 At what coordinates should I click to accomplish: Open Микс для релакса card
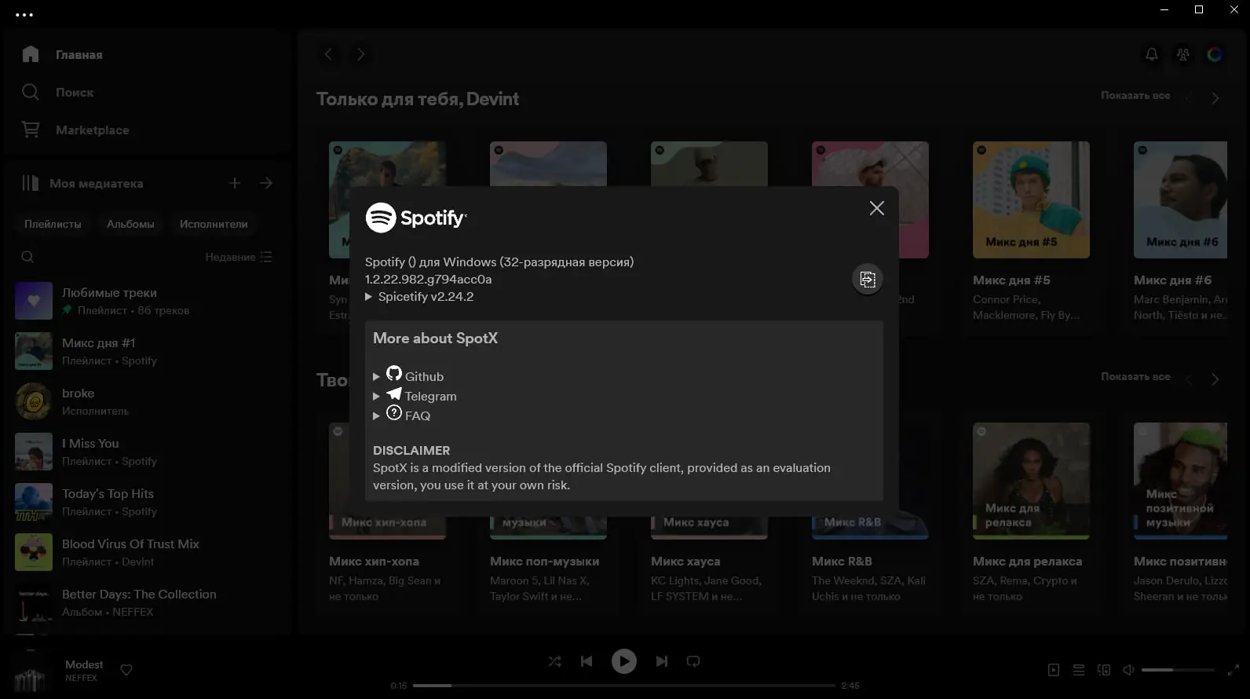pos(1031,514)
